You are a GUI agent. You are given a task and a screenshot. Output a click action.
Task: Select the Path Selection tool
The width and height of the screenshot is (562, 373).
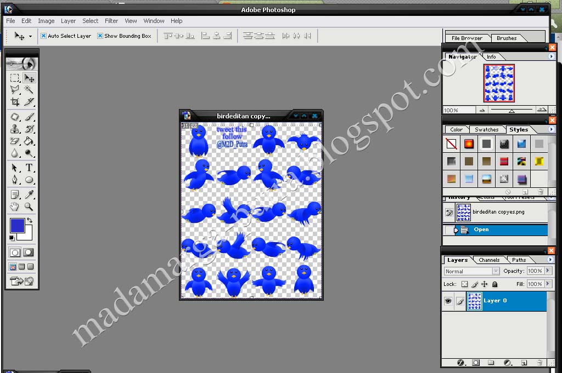pos(15,168)
